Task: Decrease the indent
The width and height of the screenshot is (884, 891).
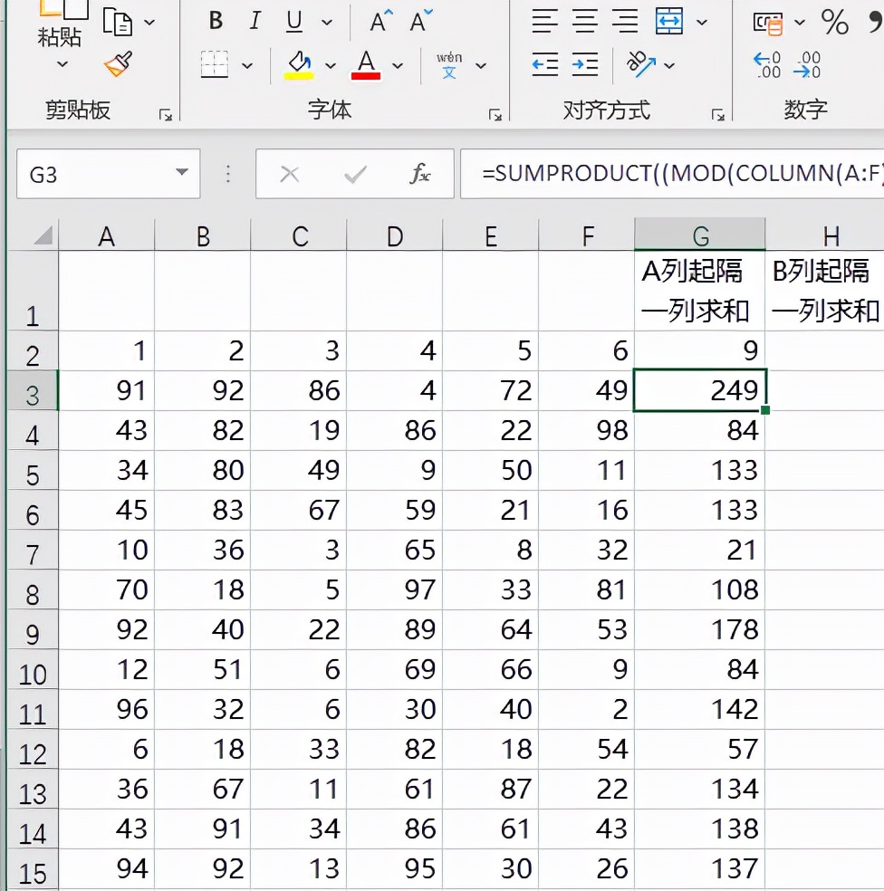Action: click(x=544, y=64)
